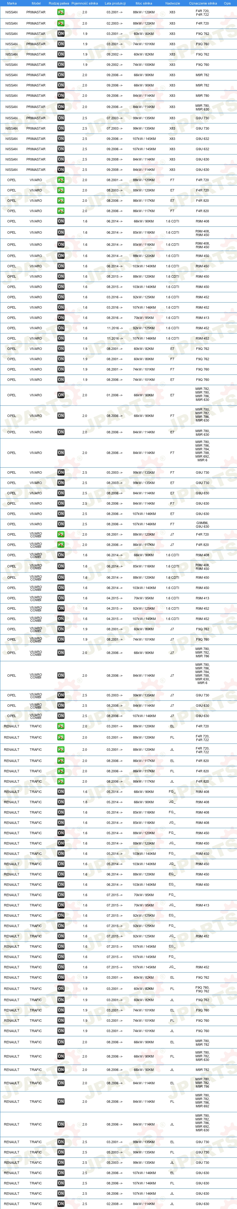Click the 01.2006 production date cell
Image resolution: width=237 pixels, height=1209 pixels.
114,395
